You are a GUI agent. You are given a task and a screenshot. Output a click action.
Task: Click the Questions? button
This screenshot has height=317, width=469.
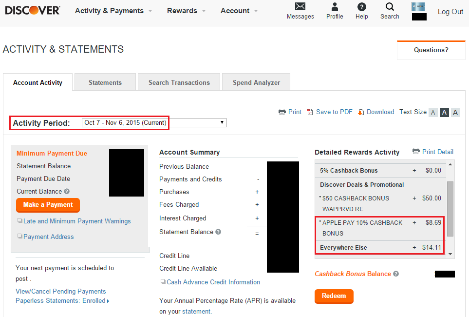(x=431, y=50)
